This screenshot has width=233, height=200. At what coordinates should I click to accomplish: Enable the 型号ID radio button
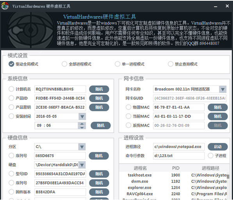pos(11,174)
